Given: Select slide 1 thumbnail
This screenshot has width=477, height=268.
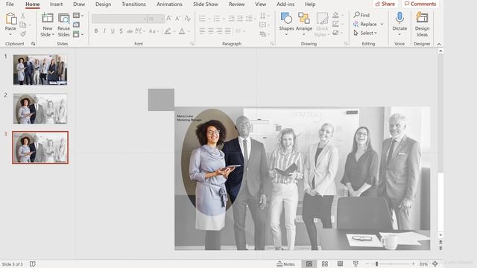Looking at the screenshot, I should click(40, 69).
